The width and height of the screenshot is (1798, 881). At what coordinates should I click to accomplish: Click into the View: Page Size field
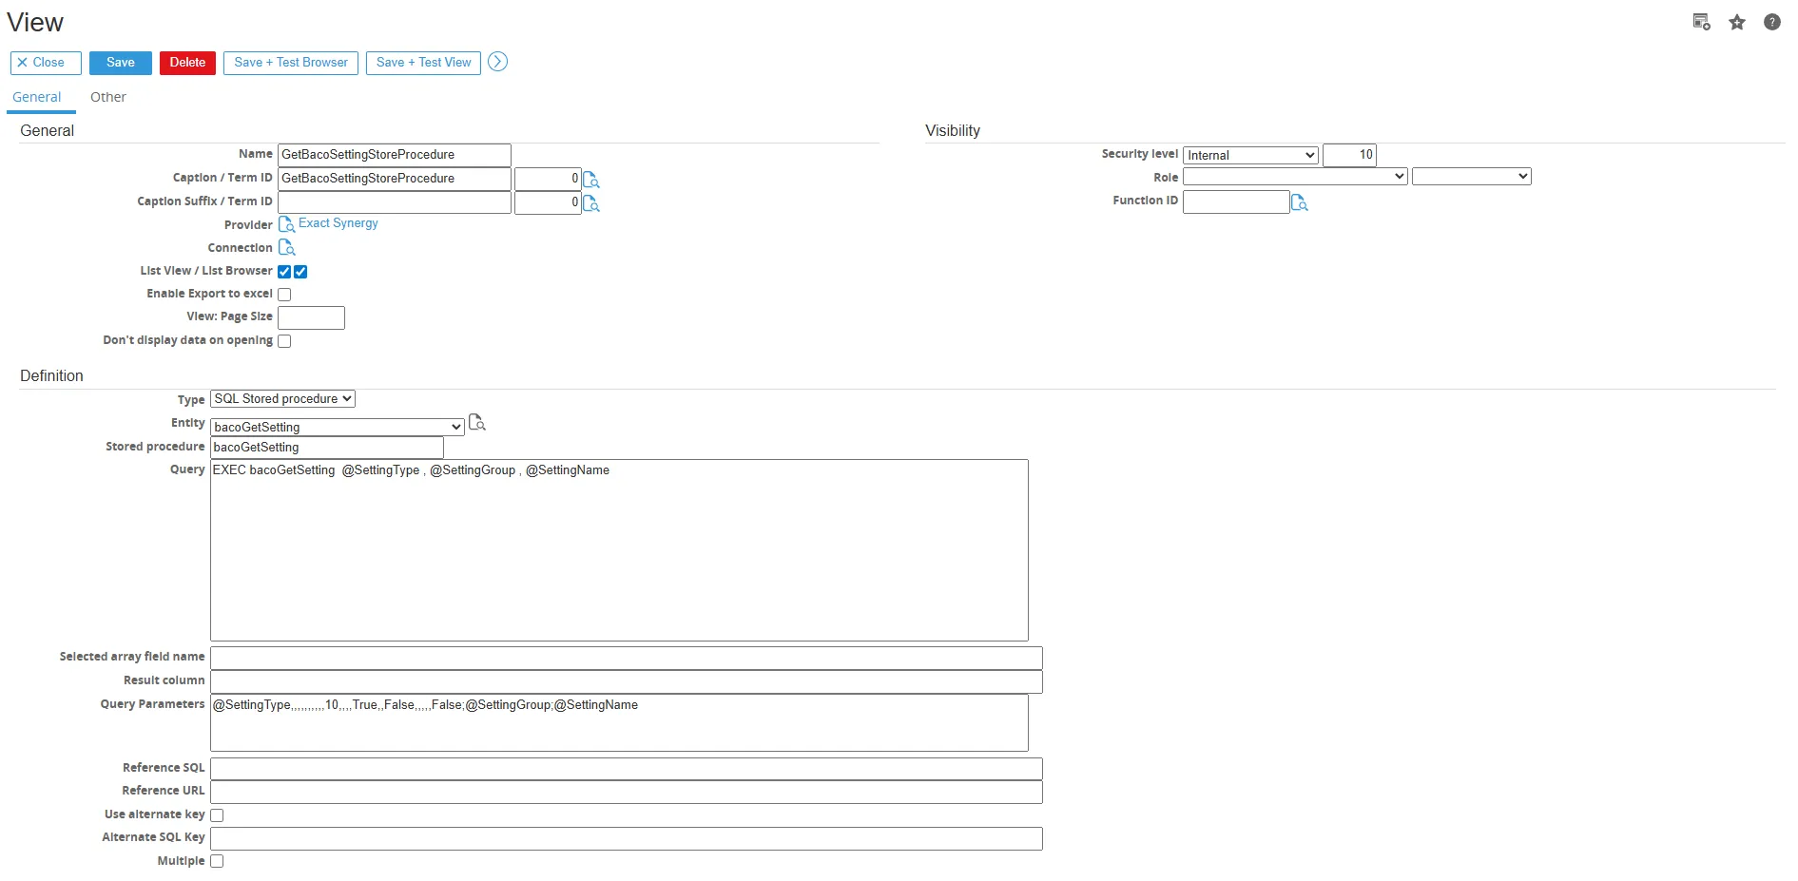[x=311, y=317]
